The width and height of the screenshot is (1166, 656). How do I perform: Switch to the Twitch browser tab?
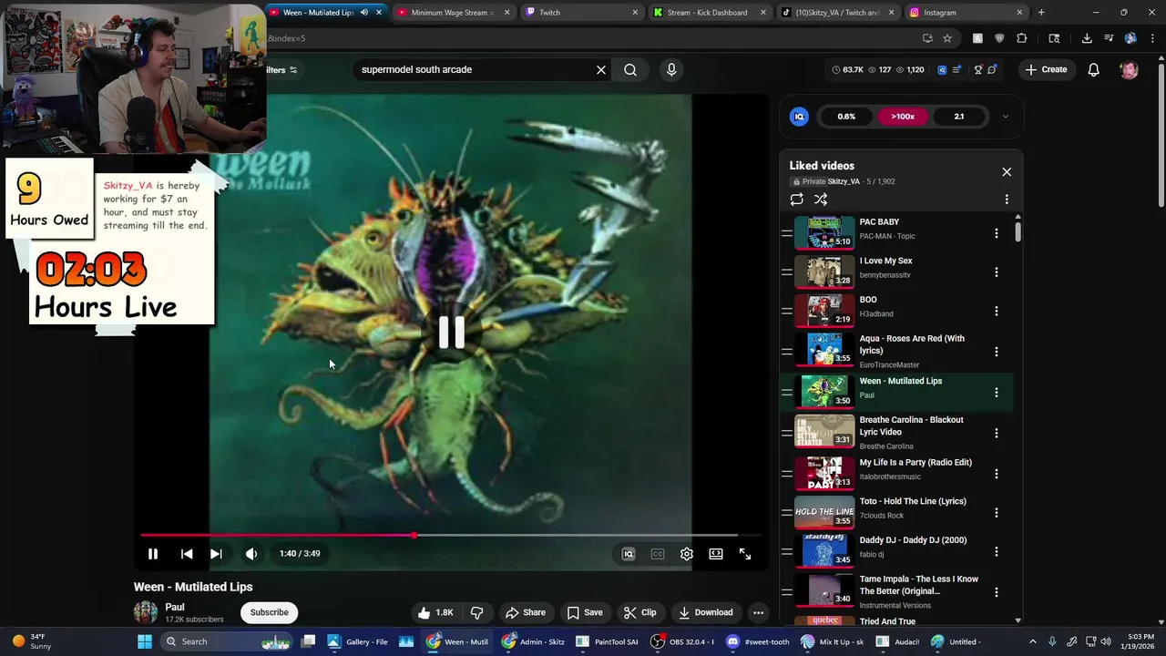581,13
